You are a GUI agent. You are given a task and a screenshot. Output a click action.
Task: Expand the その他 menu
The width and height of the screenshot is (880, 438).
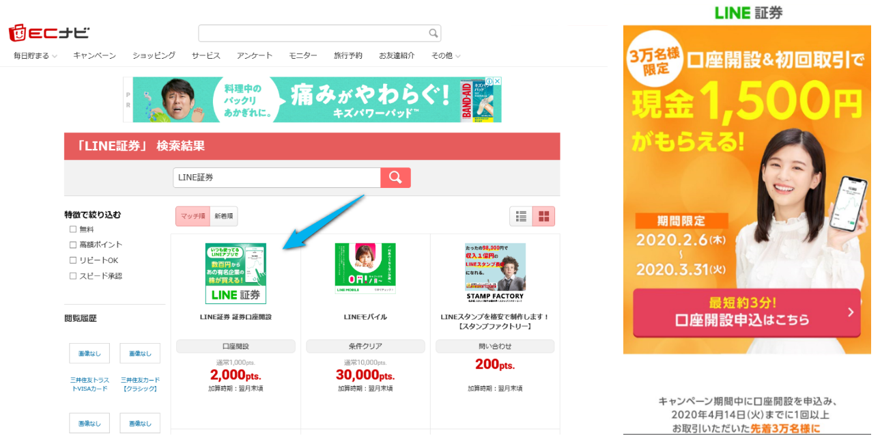(446, 56)
